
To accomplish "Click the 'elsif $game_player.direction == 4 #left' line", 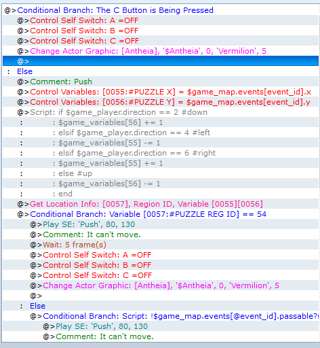I will 161,133.
